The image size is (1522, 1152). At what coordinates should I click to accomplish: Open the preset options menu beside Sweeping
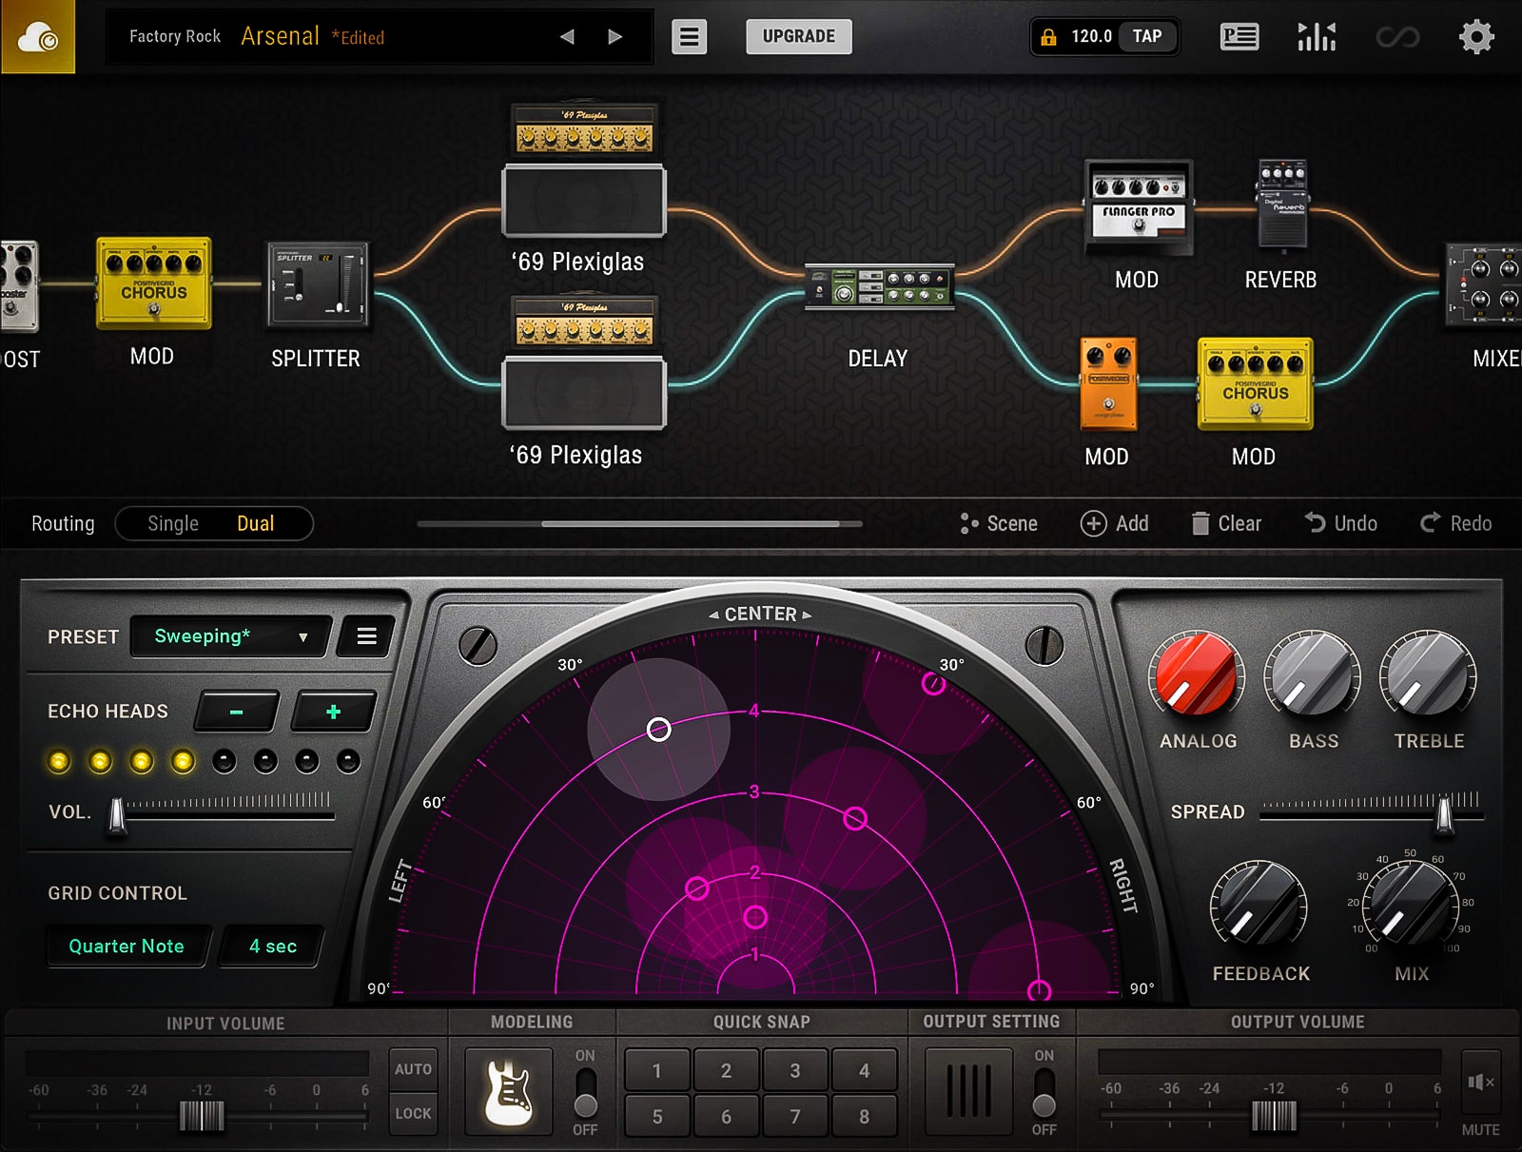pos(366,636)
